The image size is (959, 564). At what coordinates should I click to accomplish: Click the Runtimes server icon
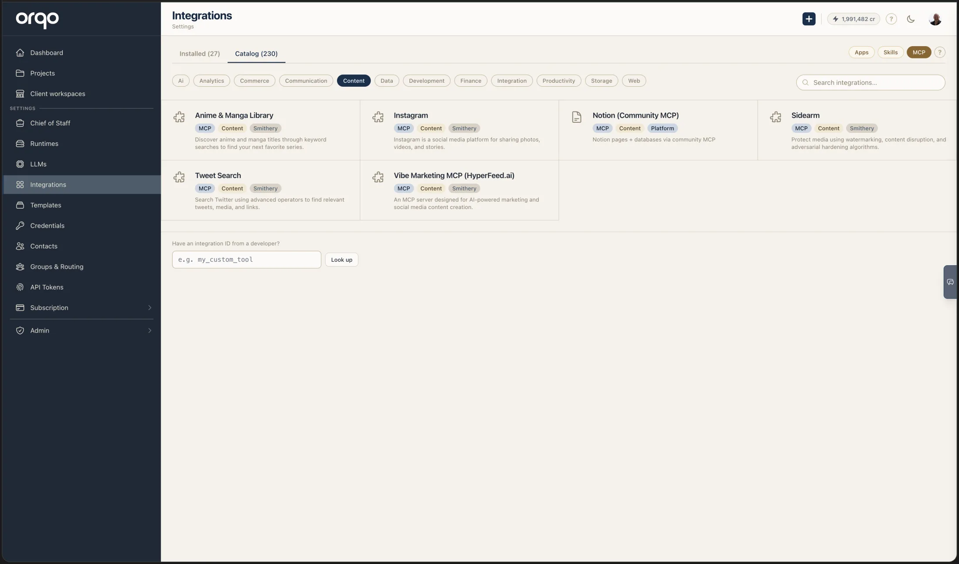[x=20, y=144]
